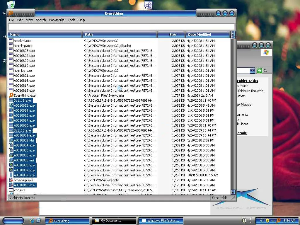Click the A0010817.exe file name
The image size is (300, 225).
(24, 86)
